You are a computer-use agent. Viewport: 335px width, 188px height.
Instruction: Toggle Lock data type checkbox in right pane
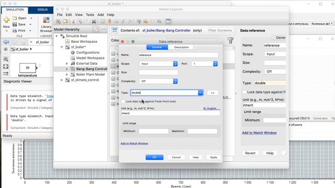(x=244, y=92)
